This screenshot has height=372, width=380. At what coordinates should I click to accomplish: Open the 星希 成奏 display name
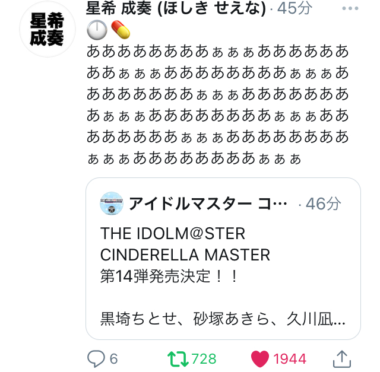coord(119,8)
